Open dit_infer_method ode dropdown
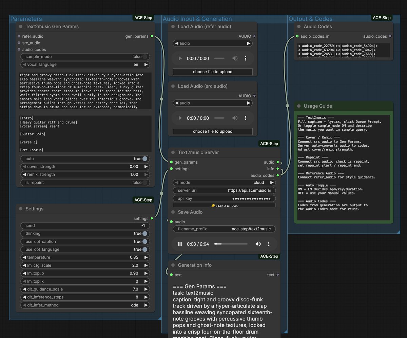This screenshot has height=338, width=407. (x=85, y=305)
